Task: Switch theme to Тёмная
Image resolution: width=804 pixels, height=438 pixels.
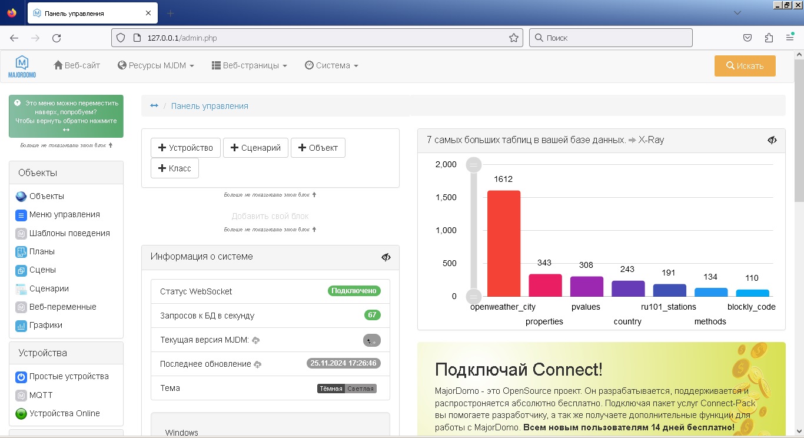Action: [331, 389]
